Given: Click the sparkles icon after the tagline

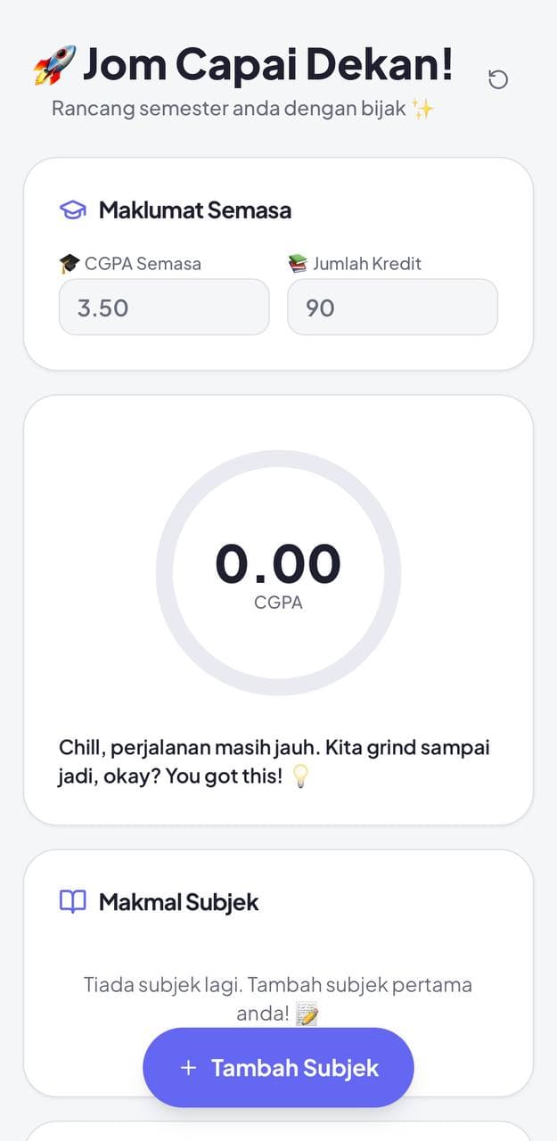Looking at the screenshot, I should click(423, 107).
